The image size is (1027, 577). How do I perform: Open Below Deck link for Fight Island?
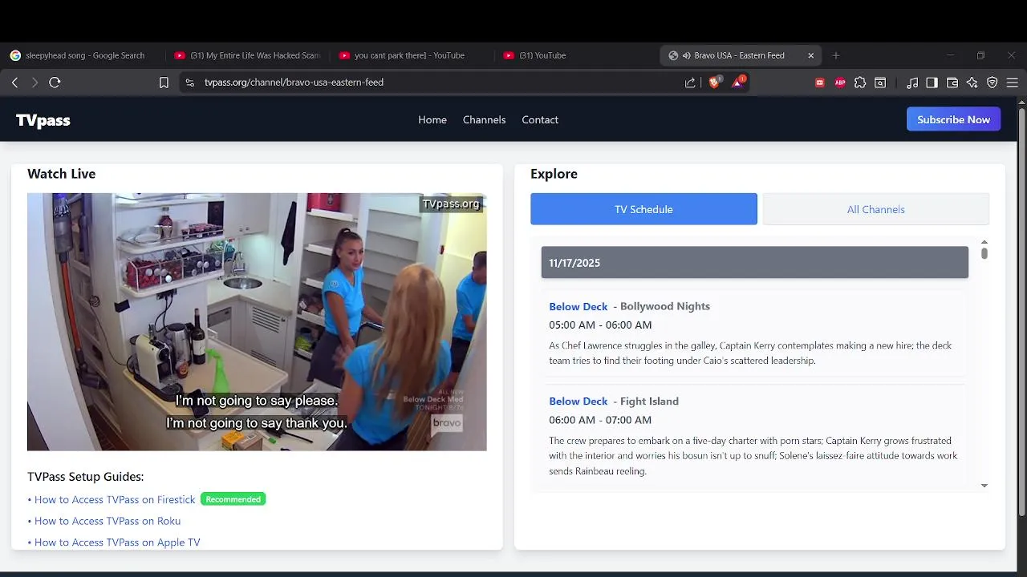pyautogui.click(x=578, y=401)
